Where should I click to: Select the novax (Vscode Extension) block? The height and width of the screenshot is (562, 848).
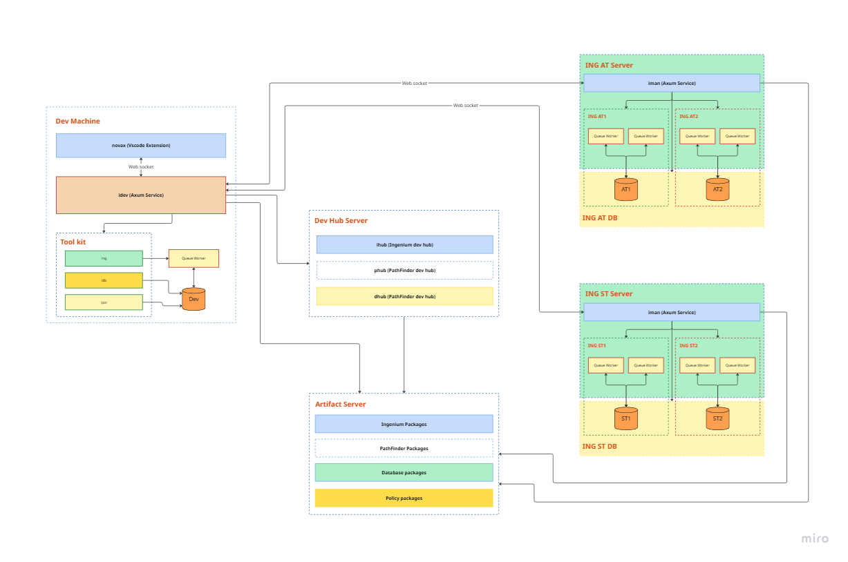[x=141, y=146]
